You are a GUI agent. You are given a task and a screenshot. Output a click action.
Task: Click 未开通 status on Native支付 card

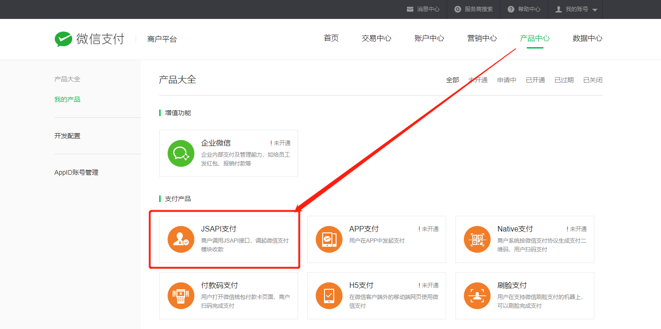point(577,229)
